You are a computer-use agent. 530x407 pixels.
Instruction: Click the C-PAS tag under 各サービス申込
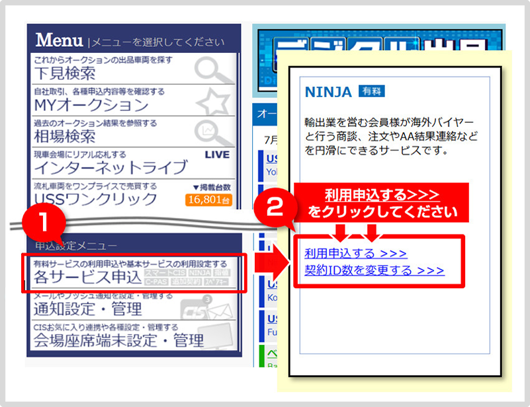click(x=156, y=281)
